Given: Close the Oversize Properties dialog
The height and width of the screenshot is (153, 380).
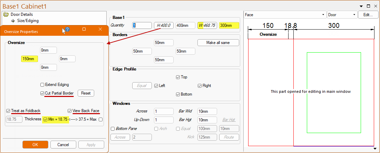Looking at the screenshot, I should (x=100, y=29).
